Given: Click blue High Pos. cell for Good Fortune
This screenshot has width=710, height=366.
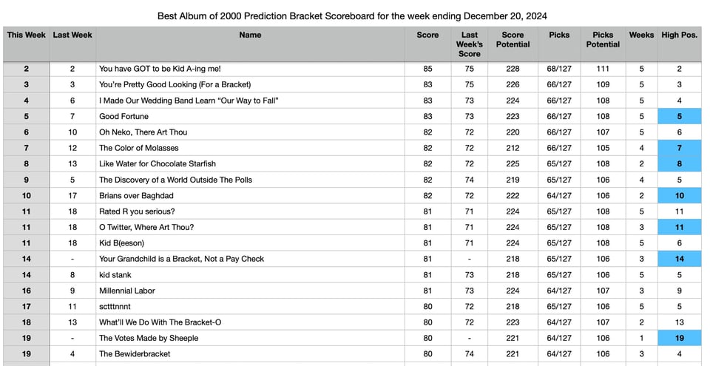Looking at the screenshot, I should (x=680, y=116).
